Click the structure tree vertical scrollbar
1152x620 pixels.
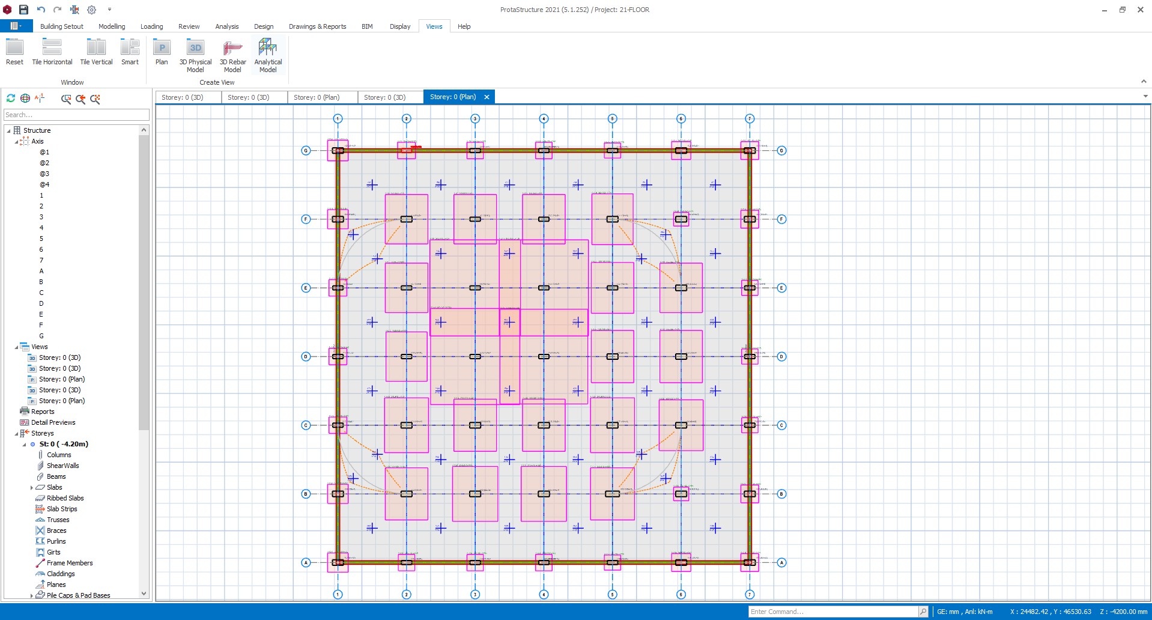(144, 282)
